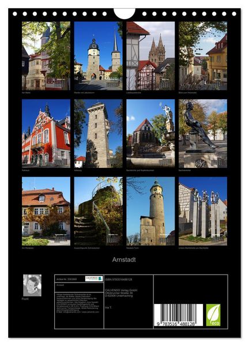Open the round Neideck tower photo
Screen dimensions: 249x346
coord(150,211)
